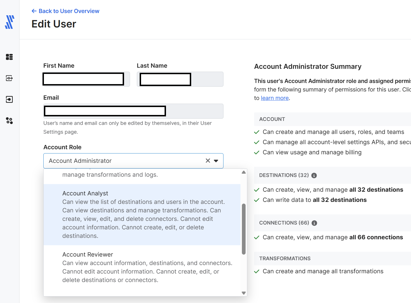Click the First Name input field

(86, 79)
